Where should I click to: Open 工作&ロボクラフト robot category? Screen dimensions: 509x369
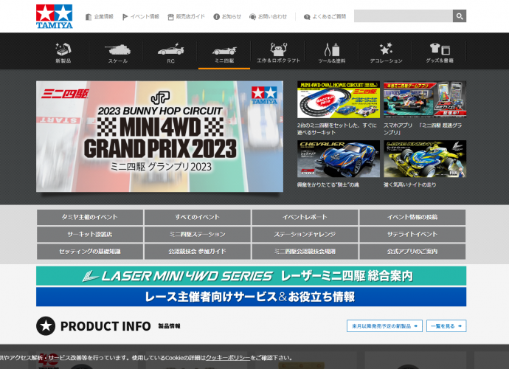pos(278,52)
